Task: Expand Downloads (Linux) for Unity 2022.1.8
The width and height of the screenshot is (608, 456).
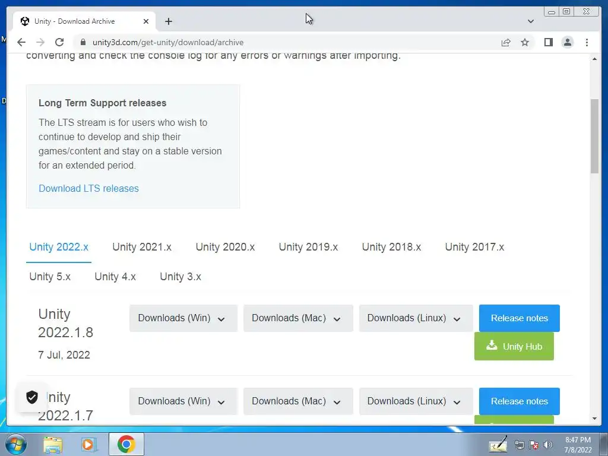Action: coord(416,318)
